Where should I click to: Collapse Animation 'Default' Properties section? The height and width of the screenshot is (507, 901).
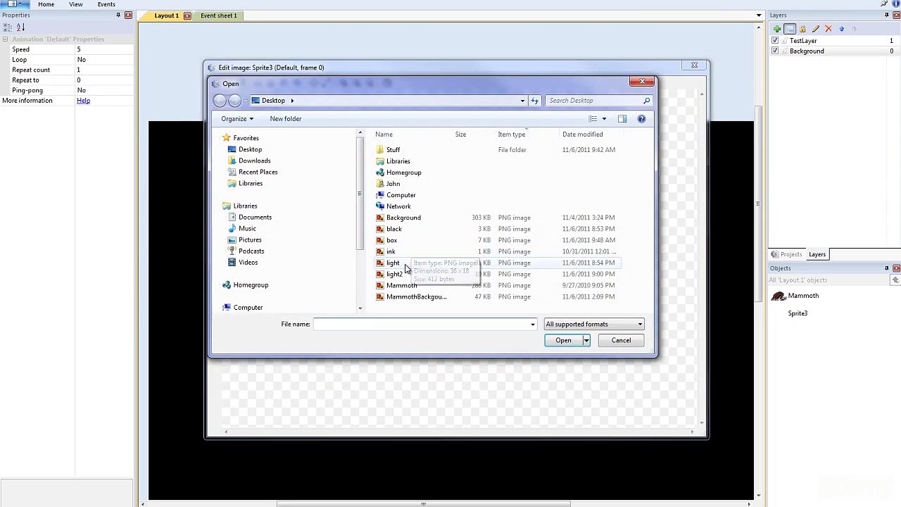coord(5,39)
